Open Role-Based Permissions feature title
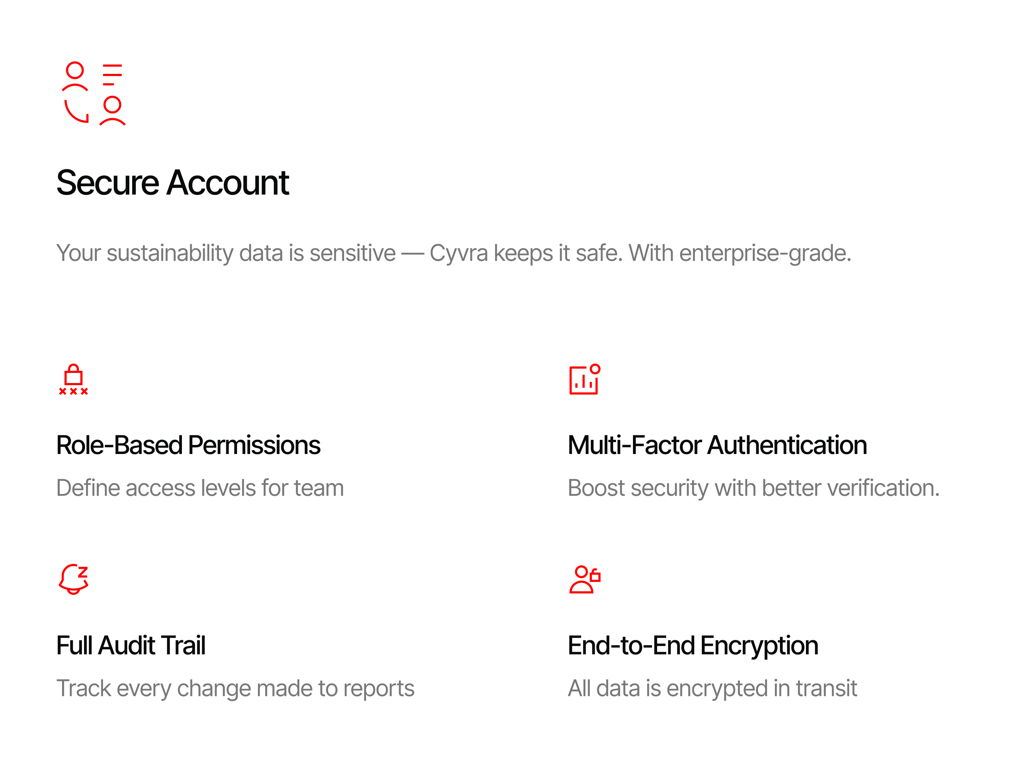The width and height of the screenshot is (1026, 761). (188, 445)
